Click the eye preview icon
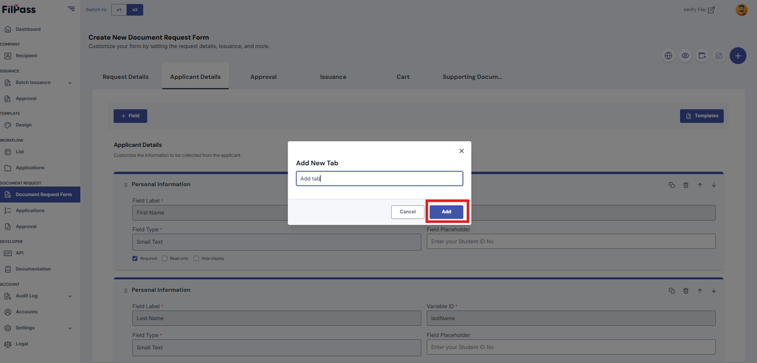 [x=685, y=55]
